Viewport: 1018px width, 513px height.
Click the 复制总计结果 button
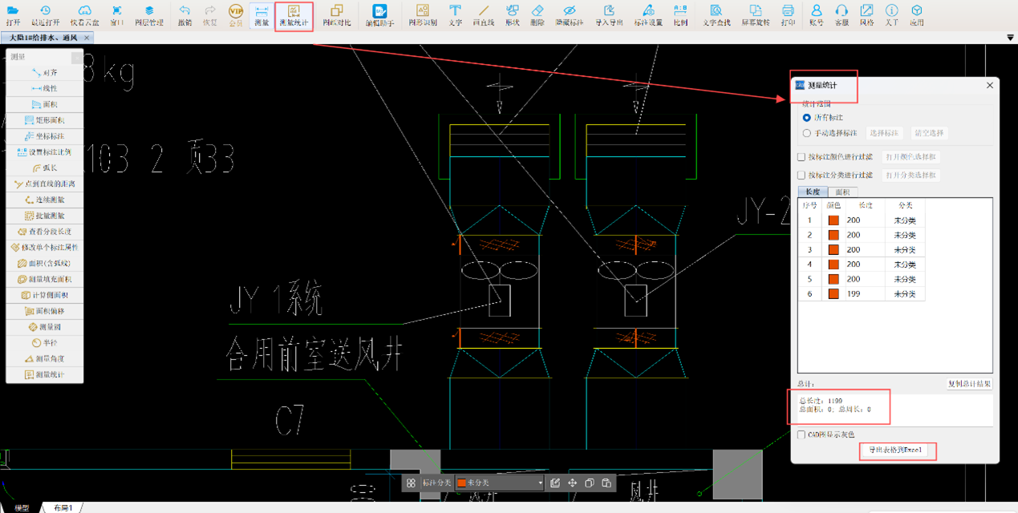[968, 384]
